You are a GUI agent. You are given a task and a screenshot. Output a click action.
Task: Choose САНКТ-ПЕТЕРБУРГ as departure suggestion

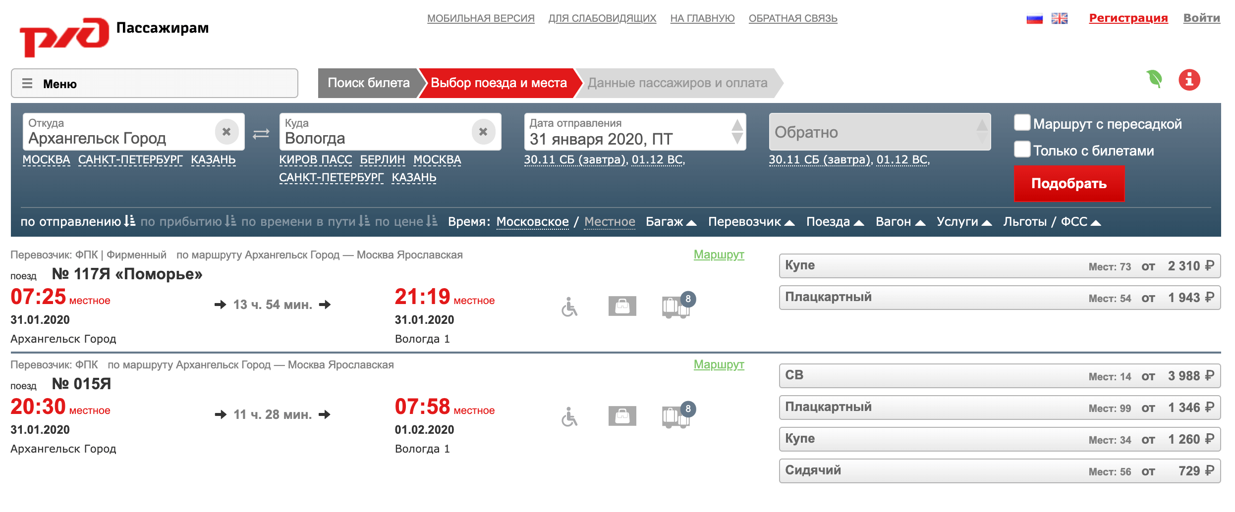(130, 160)
